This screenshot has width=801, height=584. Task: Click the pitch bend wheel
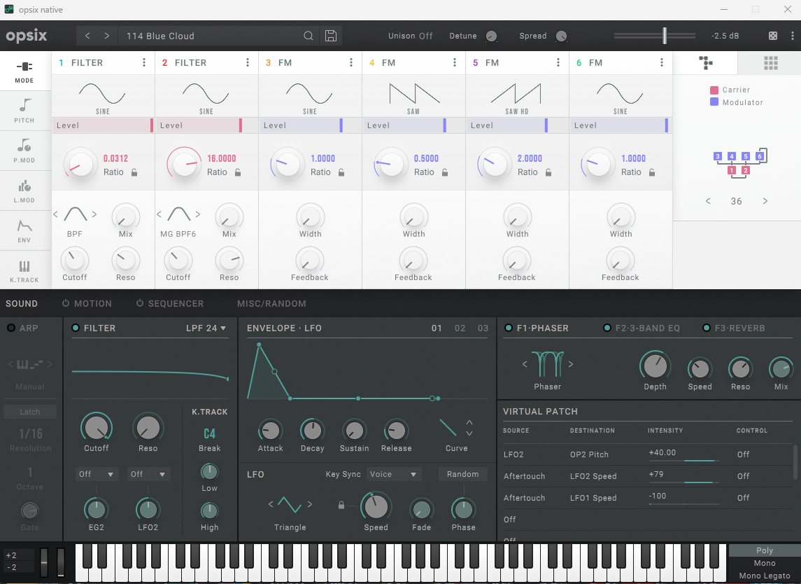coord(44,562)
